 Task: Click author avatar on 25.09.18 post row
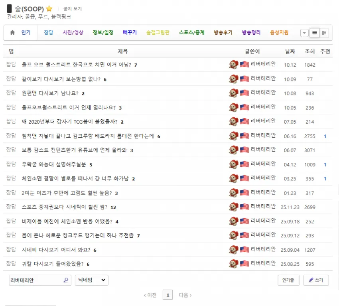tap(233, 221)
